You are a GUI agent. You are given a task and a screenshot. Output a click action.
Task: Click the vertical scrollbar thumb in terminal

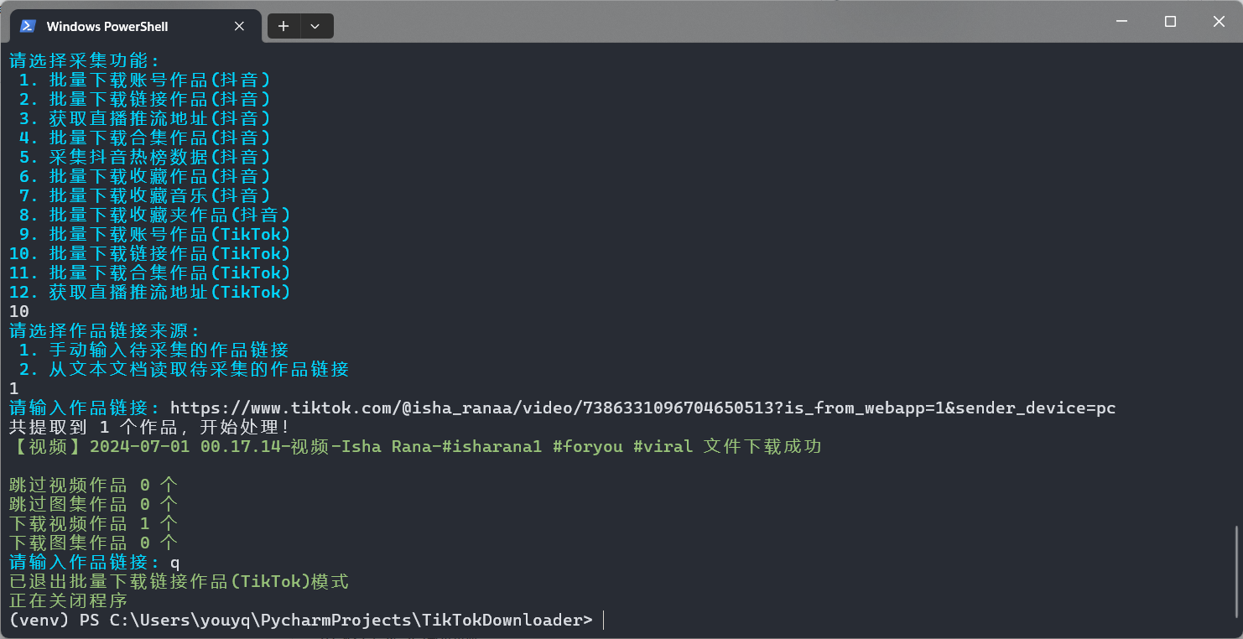pos(1237,574)
